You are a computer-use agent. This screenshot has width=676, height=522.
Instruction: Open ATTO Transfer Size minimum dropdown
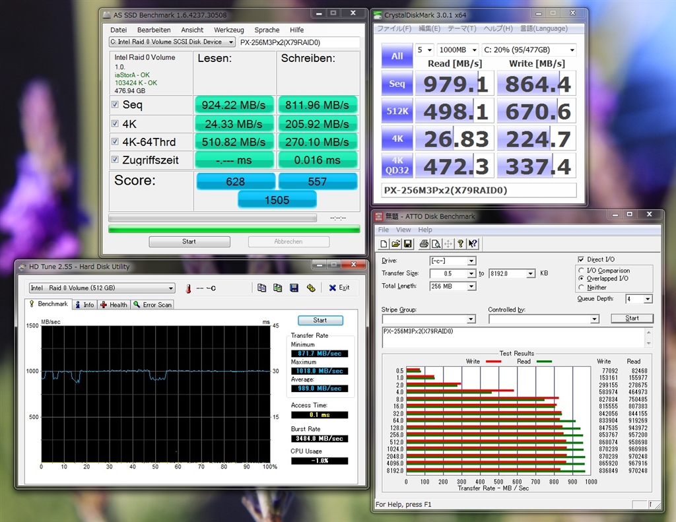[x=471, y=273]
